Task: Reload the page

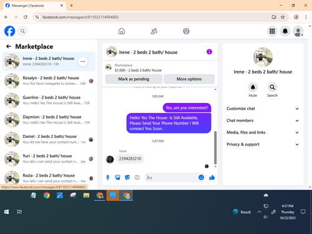Action: [26, 17]
